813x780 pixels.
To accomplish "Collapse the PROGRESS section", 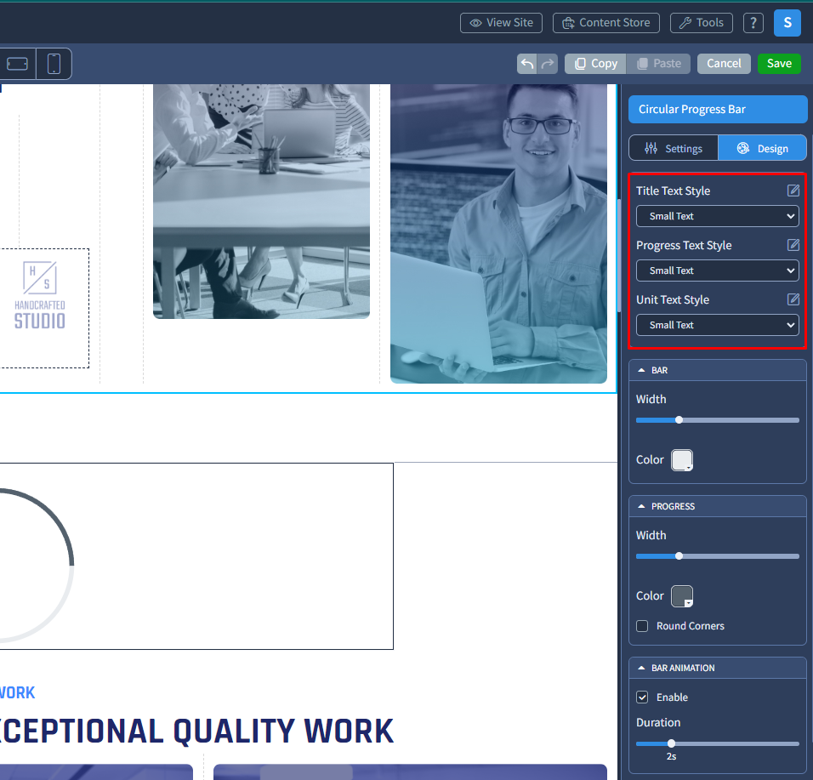I will tap(718, 506).
